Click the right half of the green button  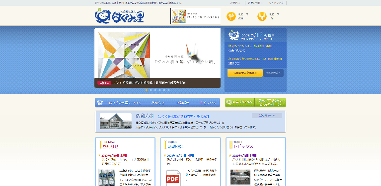tap(270, 102)
